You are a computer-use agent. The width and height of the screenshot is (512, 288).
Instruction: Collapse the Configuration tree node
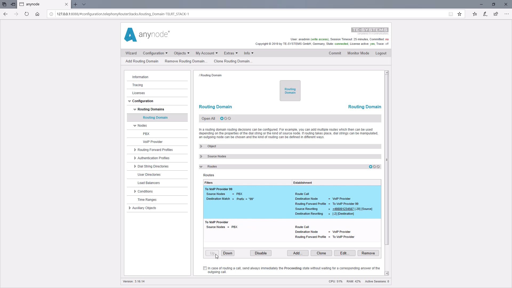(129, 101)
